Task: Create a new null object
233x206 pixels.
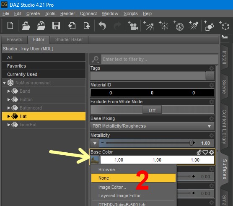Action: point(224,26)
